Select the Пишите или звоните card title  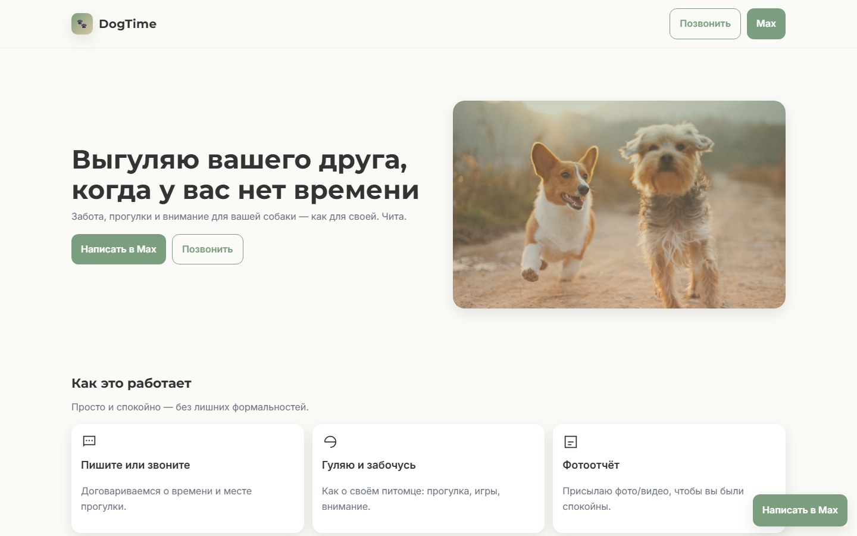click(x=136, y=465)
